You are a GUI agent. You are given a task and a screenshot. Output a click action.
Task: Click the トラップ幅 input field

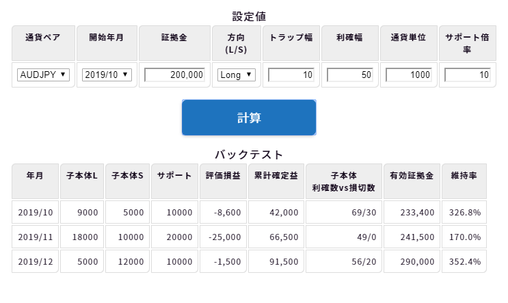(x=291, y=75)
